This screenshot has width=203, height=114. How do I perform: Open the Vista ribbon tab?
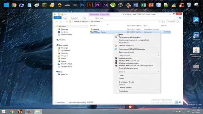tap(84, 18)
